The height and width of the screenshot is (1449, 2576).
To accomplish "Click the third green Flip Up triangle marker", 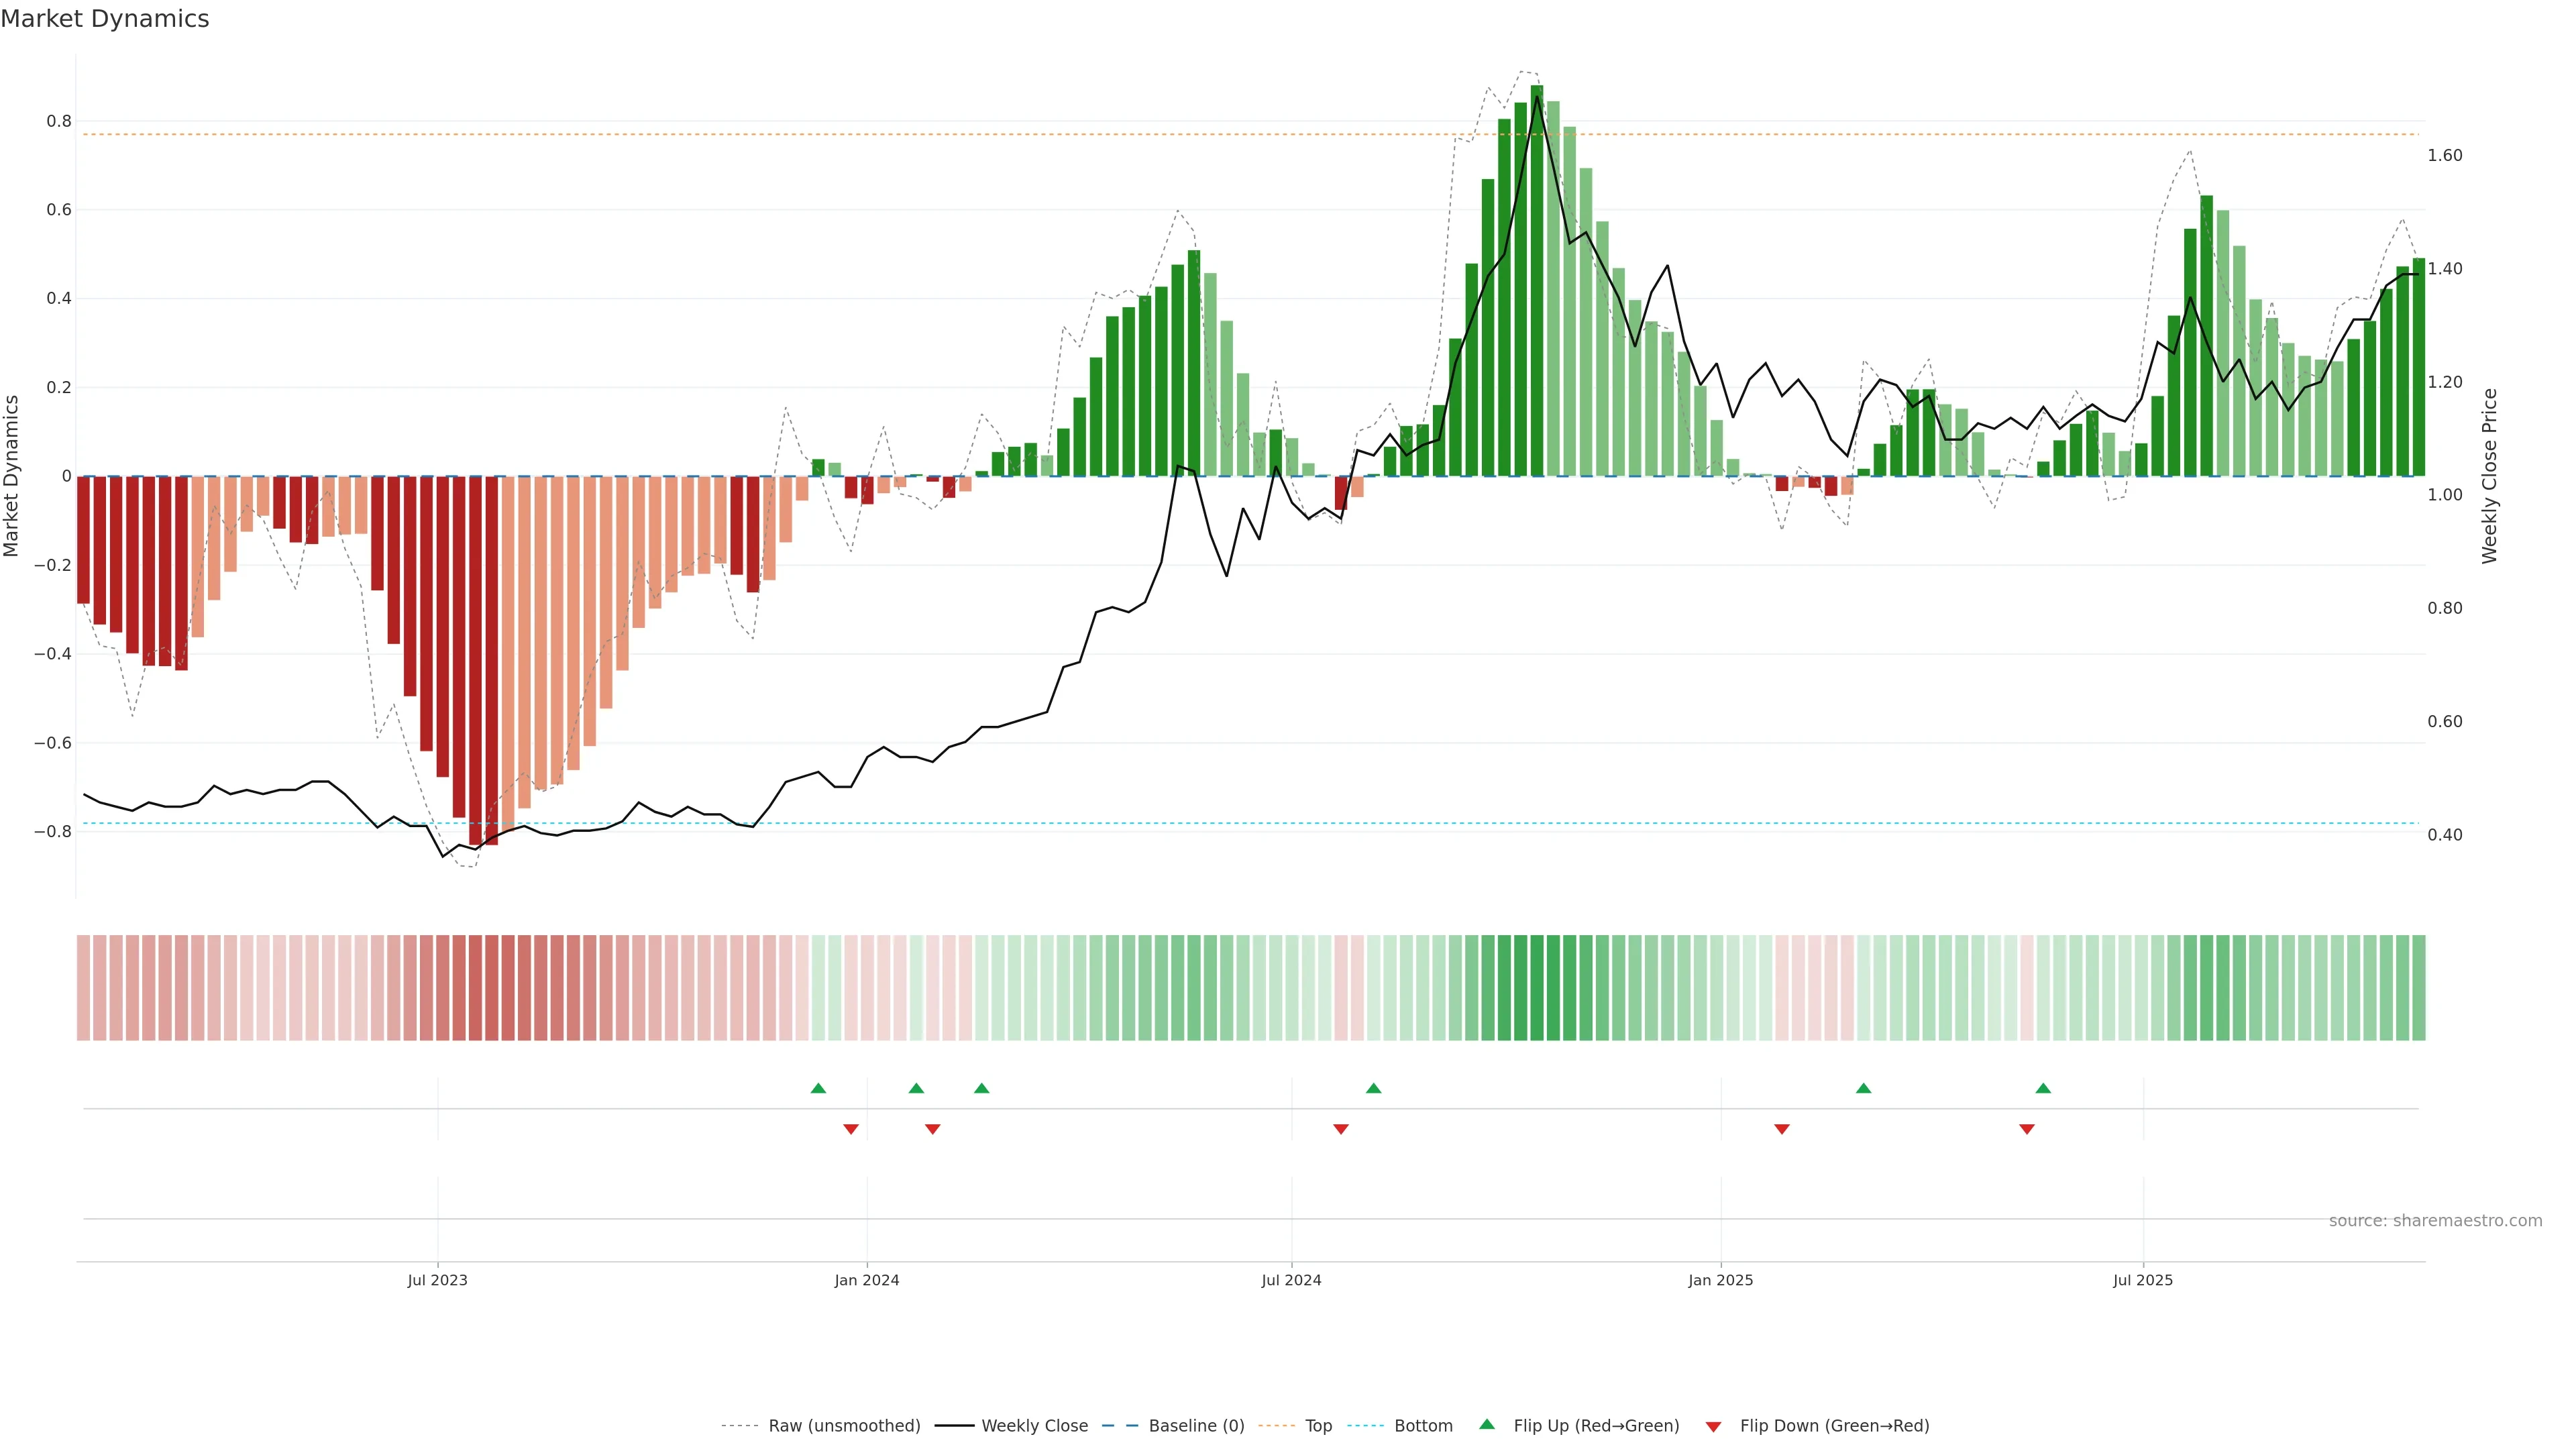I will pyautogui.click(x=982, y=1088).
